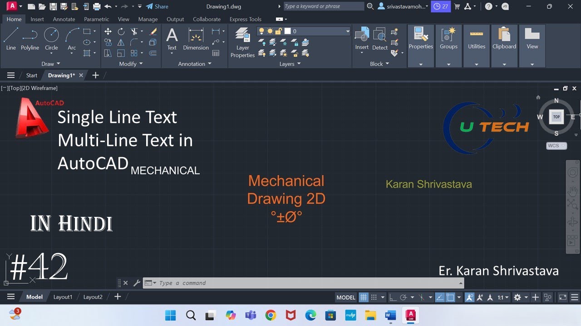Toggle object snap tracking in status bar
The width and height of the screenshot is (581, 326).
coord(440,297)
